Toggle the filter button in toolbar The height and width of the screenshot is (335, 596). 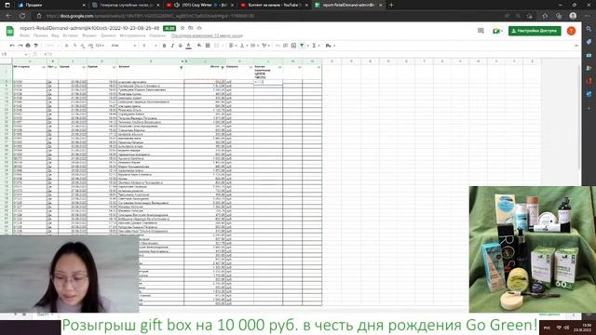[x=302, y=46]
